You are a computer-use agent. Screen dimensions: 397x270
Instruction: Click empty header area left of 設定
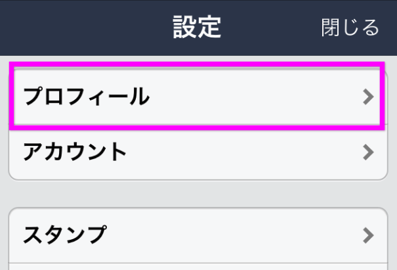79,28
